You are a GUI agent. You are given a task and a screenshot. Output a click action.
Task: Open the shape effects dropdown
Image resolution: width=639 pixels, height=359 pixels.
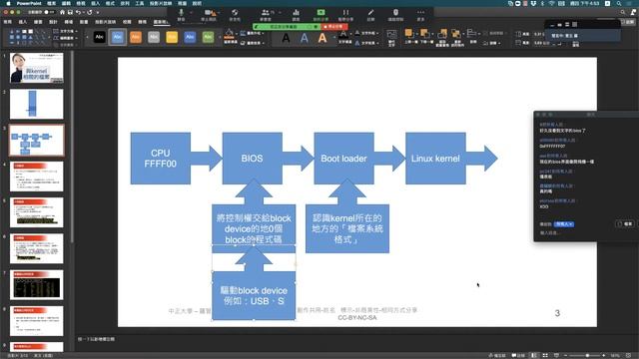253,42
